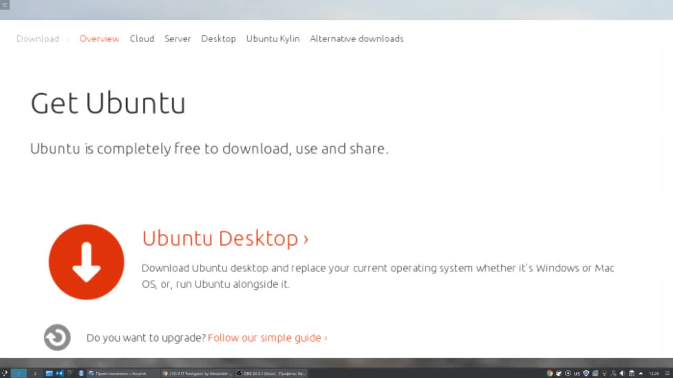Open the Ubuntu Kylin tab
Image resolution: width=673 pixels, height=378 pixels.
pyautogui.click(x=273, y=39)
